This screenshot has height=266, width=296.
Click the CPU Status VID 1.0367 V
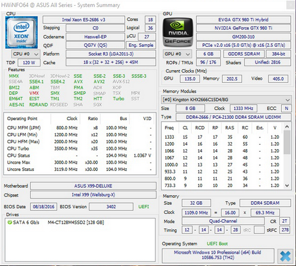coord(142,155)
